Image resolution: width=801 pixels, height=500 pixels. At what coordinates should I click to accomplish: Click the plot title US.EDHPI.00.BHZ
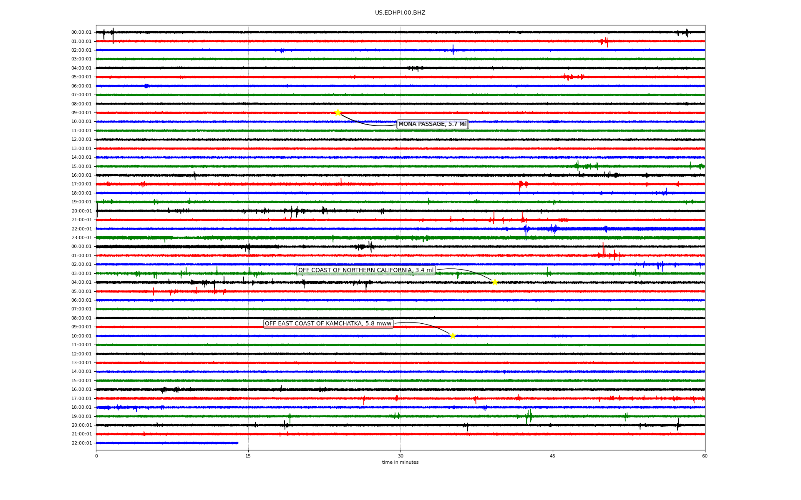pyautogui.click(x=400, y=13)
